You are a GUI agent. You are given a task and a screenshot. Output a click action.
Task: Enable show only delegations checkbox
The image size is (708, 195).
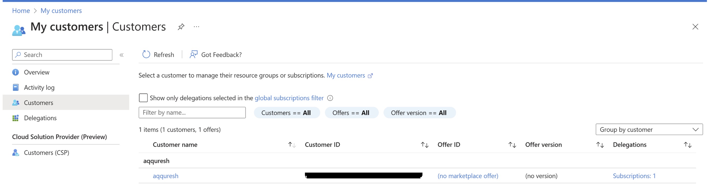click(x=143, y=98)
